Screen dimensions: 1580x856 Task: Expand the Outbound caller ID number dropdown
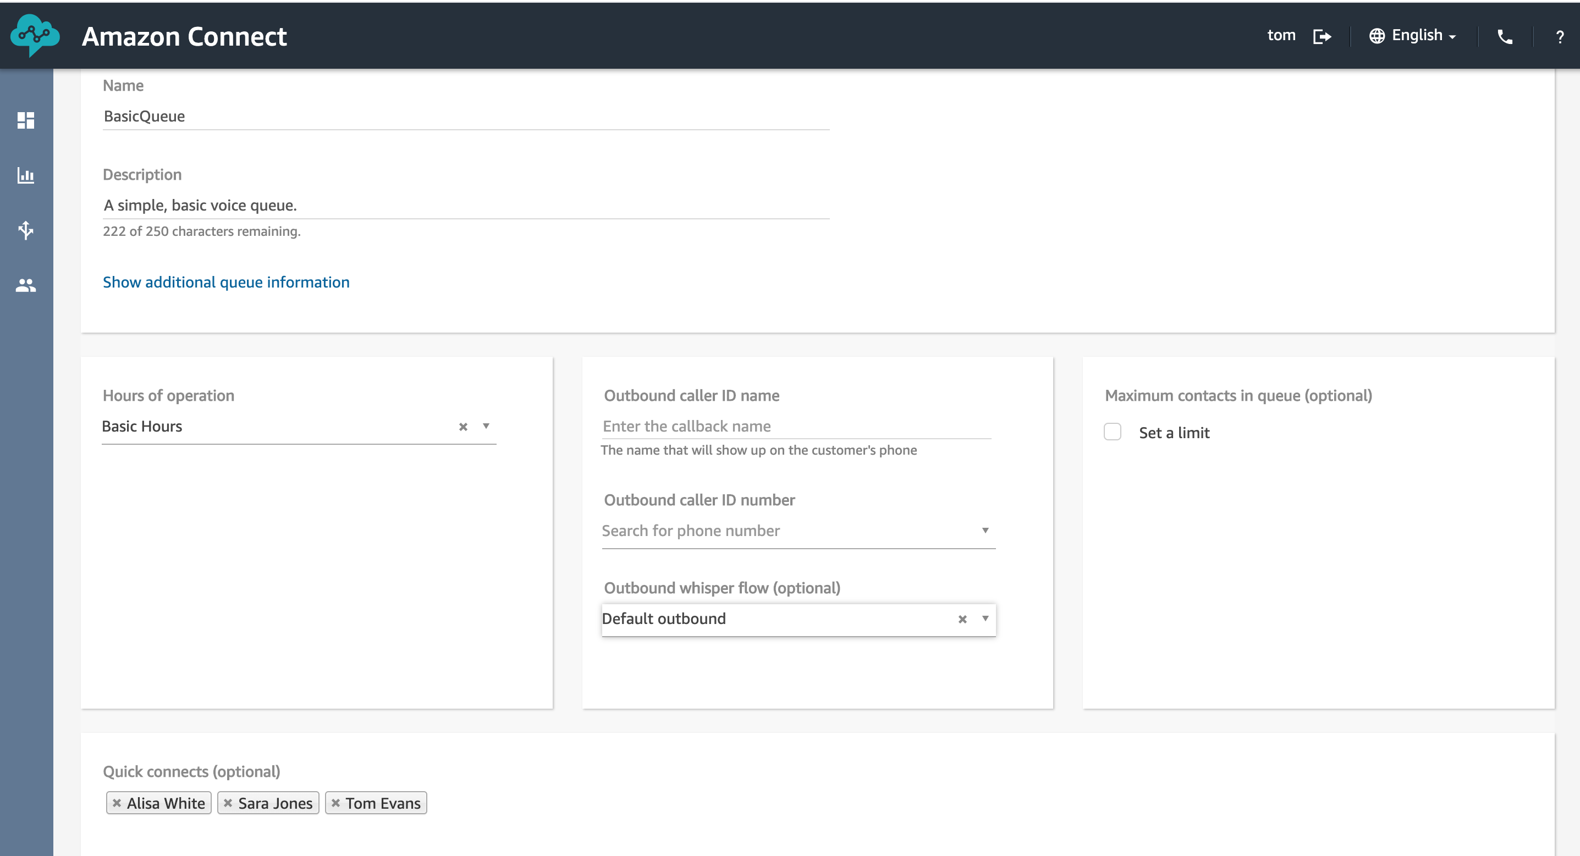pyautogui.click(x=985, y=531)
